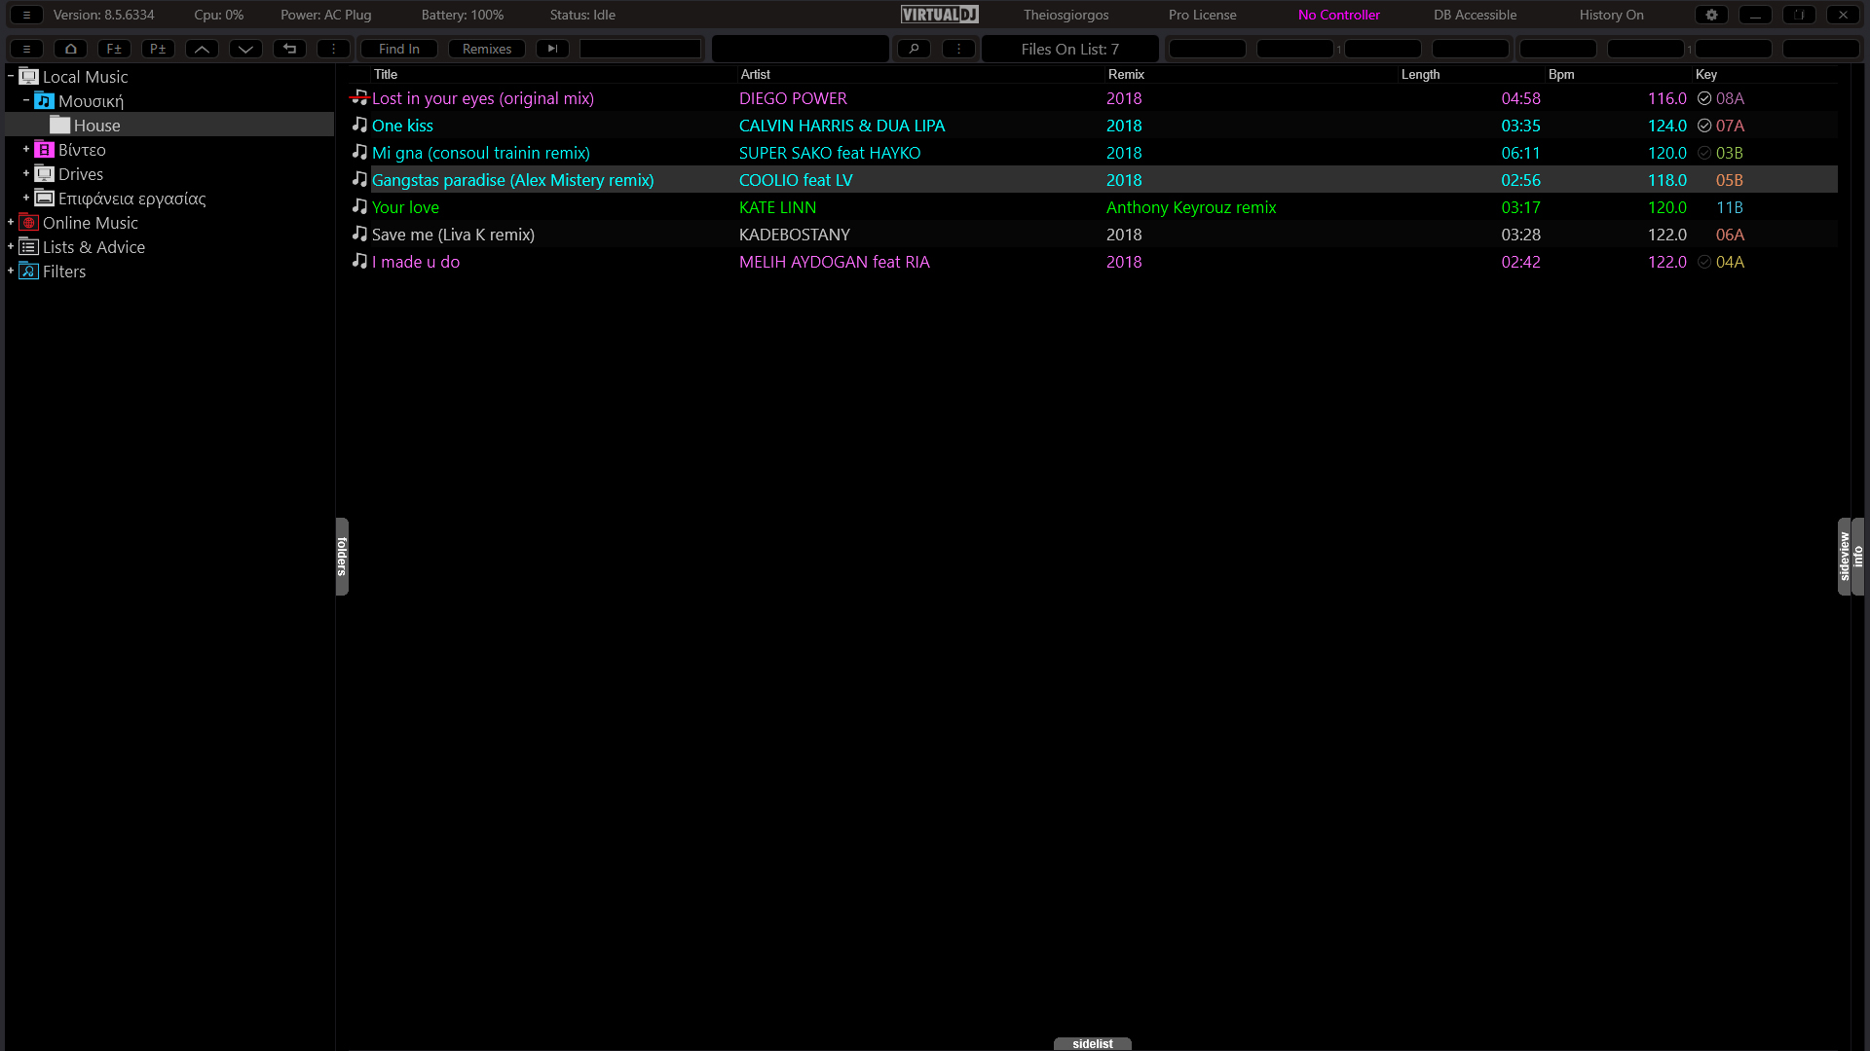Click music note icon of I made u do

pos(359,261)
